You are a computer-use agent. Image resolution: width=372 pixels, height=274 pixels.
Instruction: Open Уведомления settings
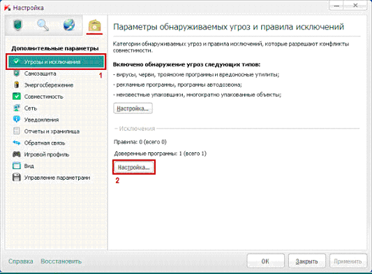point(41,120)
